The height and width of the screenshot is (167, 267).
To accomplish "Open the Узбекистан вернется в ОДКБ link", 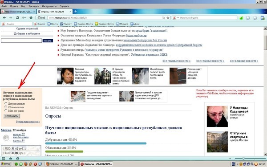I will 149,55.
